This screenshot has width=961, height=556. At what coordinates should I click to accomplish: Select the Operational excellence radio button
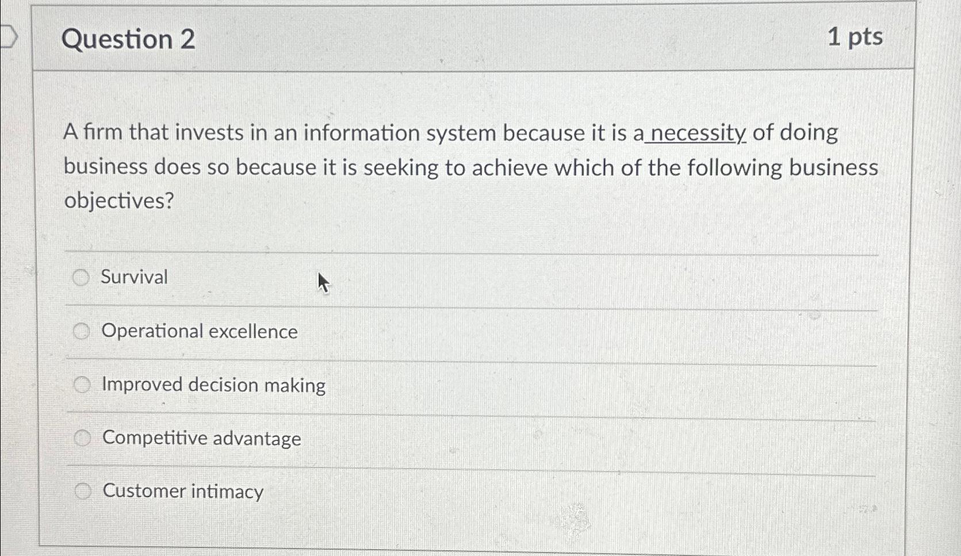(x=82, y=331)
